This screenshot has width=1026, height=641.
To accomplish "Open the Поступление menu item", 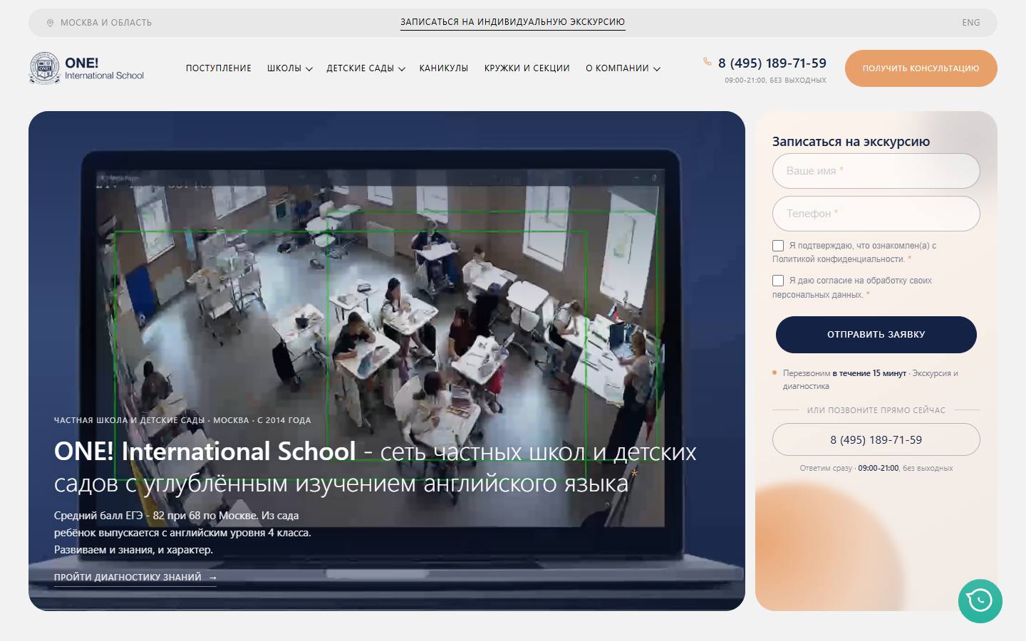I will pos(219,68).
